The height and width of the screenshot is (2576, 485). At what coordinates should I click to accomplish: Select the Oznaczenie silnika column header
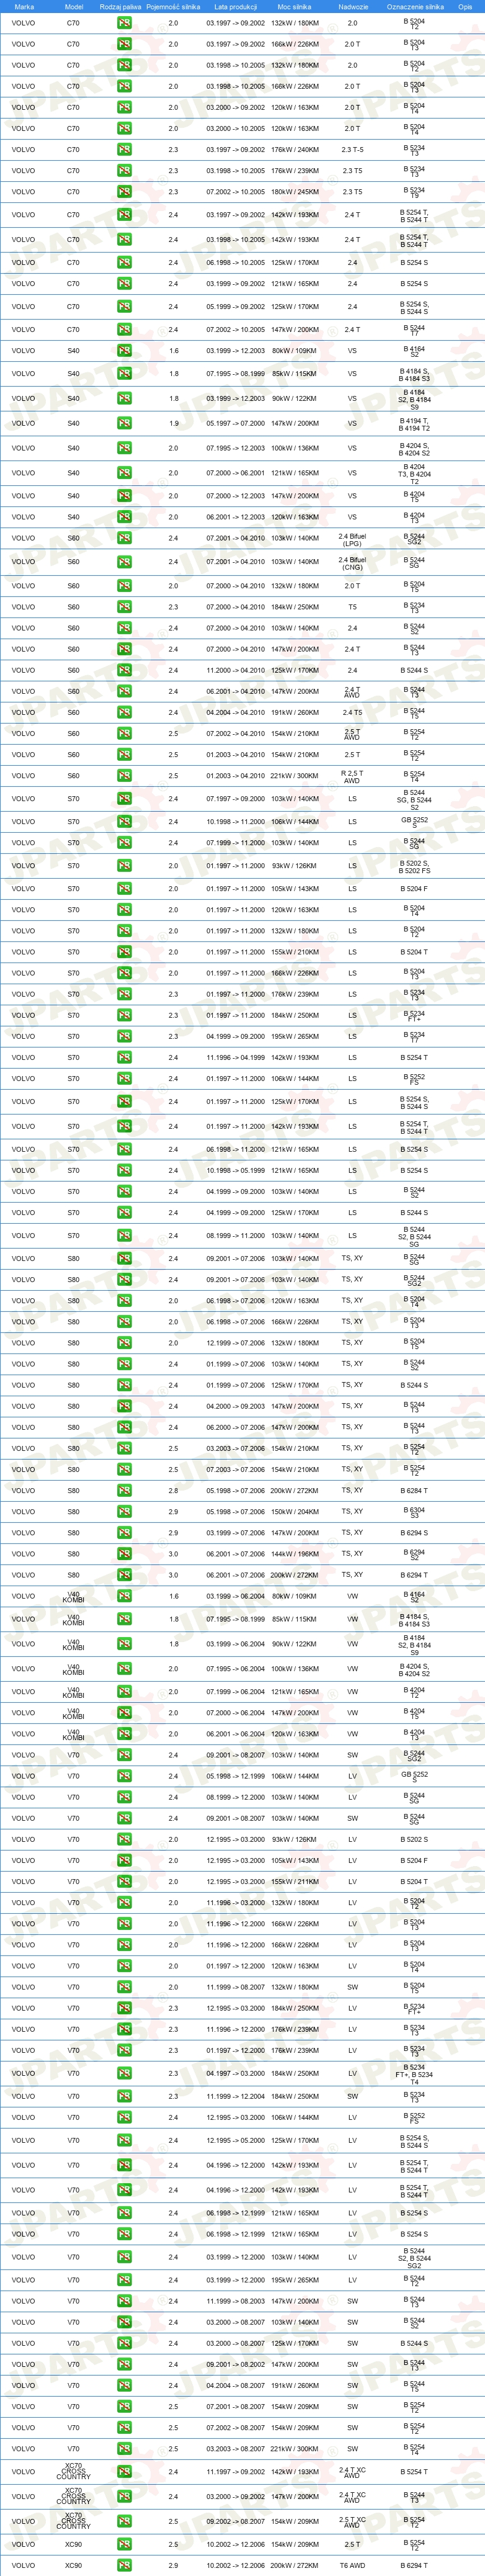pos(414,6)
